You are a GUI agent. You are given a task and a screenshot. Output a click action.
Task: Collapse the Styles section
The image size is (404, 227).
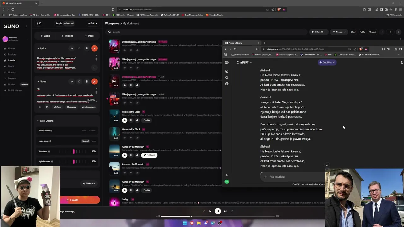click(42, 81)
